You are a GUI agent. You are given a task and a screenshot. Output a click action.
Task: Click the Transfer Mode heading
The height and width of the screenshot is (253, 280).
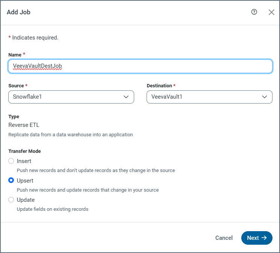pos(24,151)
